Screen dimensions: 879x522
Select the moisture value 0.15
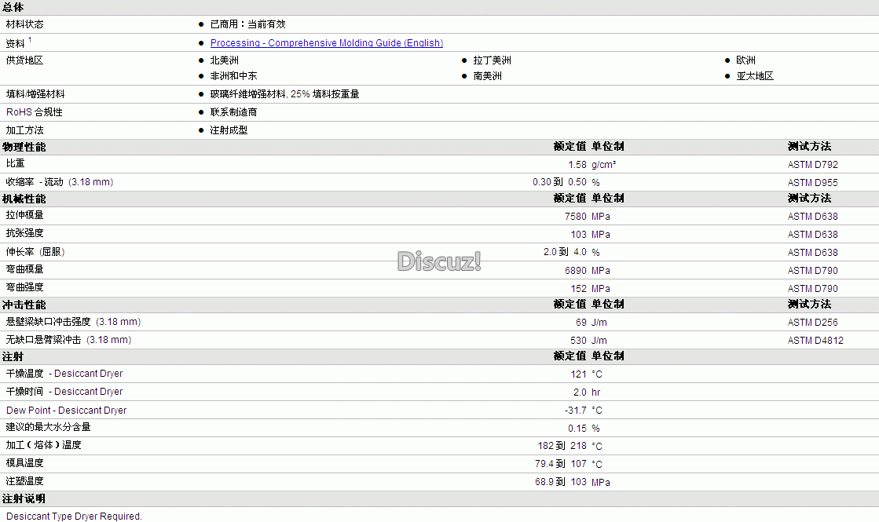(x=577, y=428)
